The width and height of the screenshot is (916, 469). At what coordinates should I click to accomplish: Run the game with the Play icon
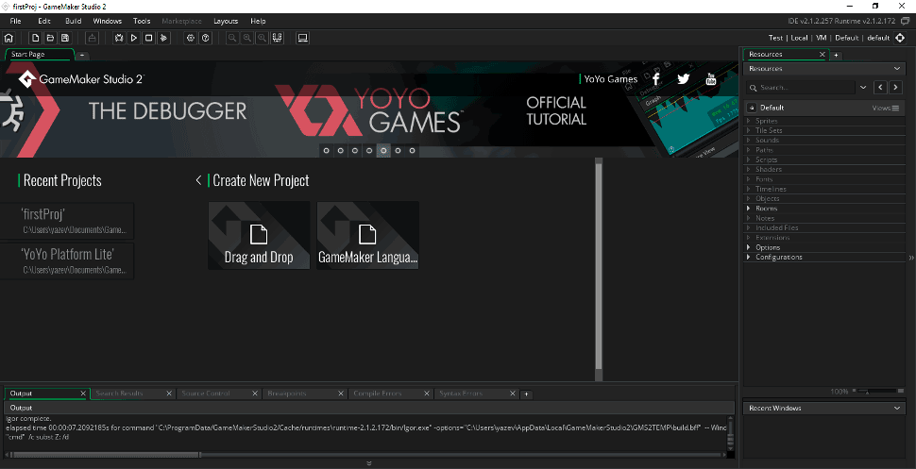click(x=134, y=38)
